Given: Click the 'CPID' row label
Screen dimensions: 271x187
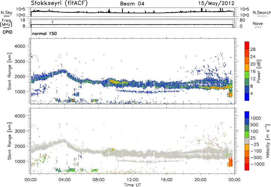Looking at the screenshot, I should coord(7,32).
